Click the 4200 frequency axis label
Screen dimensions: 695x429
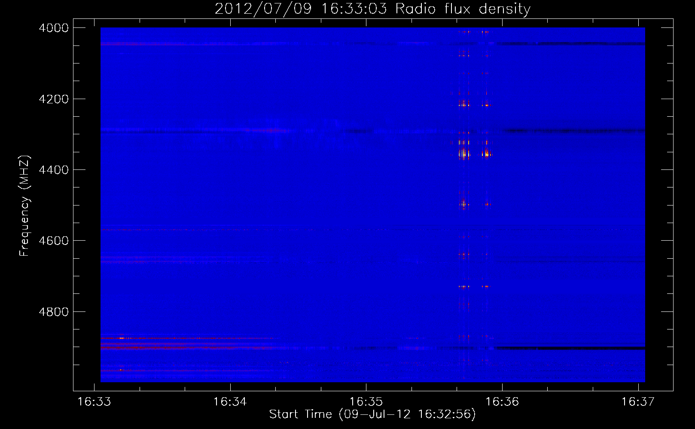(x=54, y=99)
